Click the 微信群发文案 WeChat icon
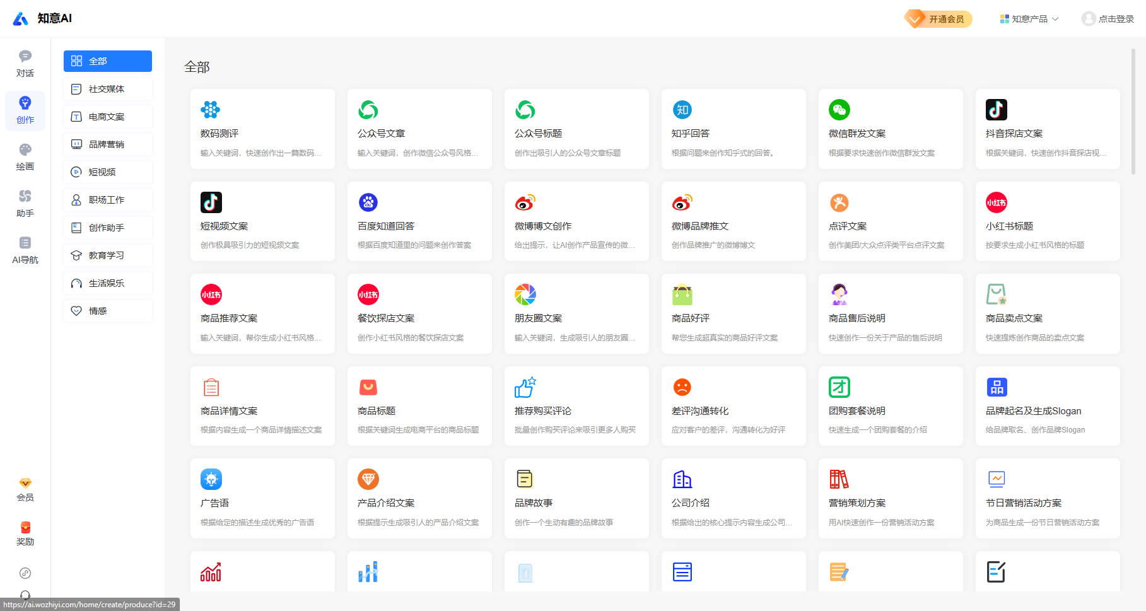Image resolution: width=1146 pixels, height=611 pixels. coord(839,110)
